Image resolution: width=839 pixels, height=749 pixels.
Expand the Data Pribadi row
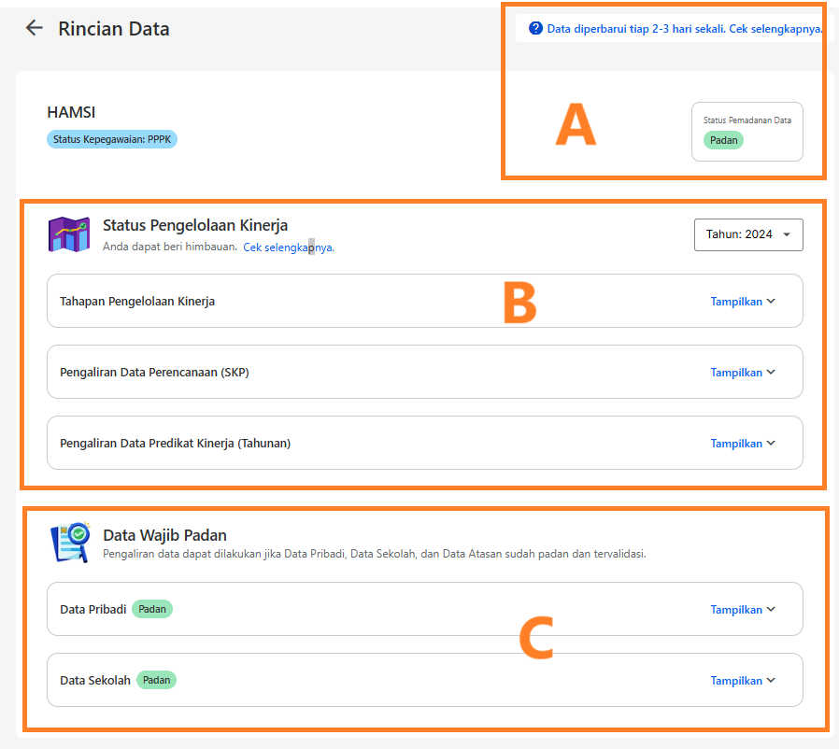pyautogui.click(x=743, y=609)
